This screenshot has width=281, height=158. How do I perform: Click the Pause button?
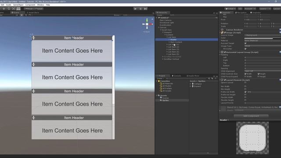coord(140,9)
